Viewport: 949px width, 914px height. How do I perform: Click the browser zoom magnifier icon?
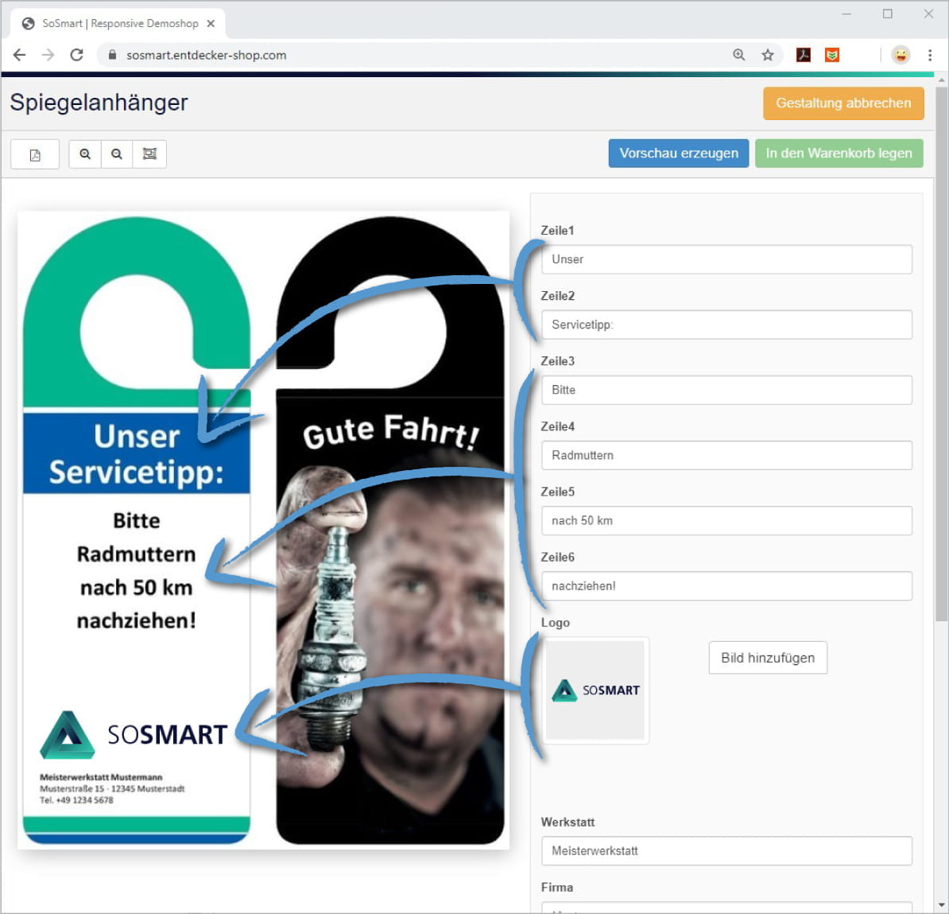point(739,55)
